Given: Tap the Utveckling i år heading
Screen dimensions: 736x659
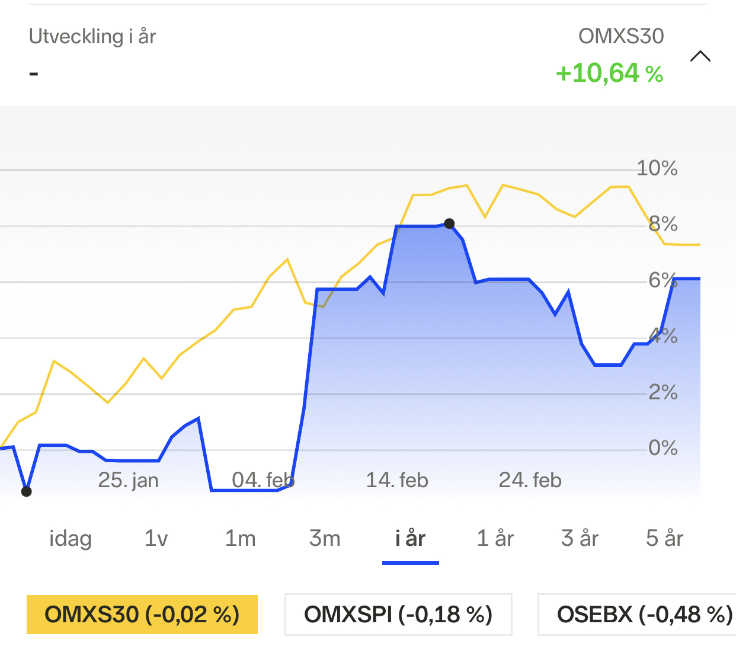Looking at the screenshot, I should coord(92,37).
